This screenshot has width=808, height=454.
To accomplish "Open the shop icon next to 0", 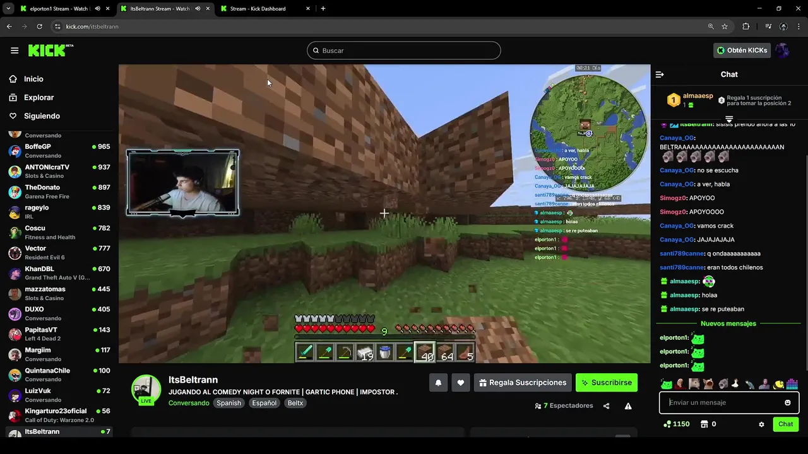I will click(704, 424).
